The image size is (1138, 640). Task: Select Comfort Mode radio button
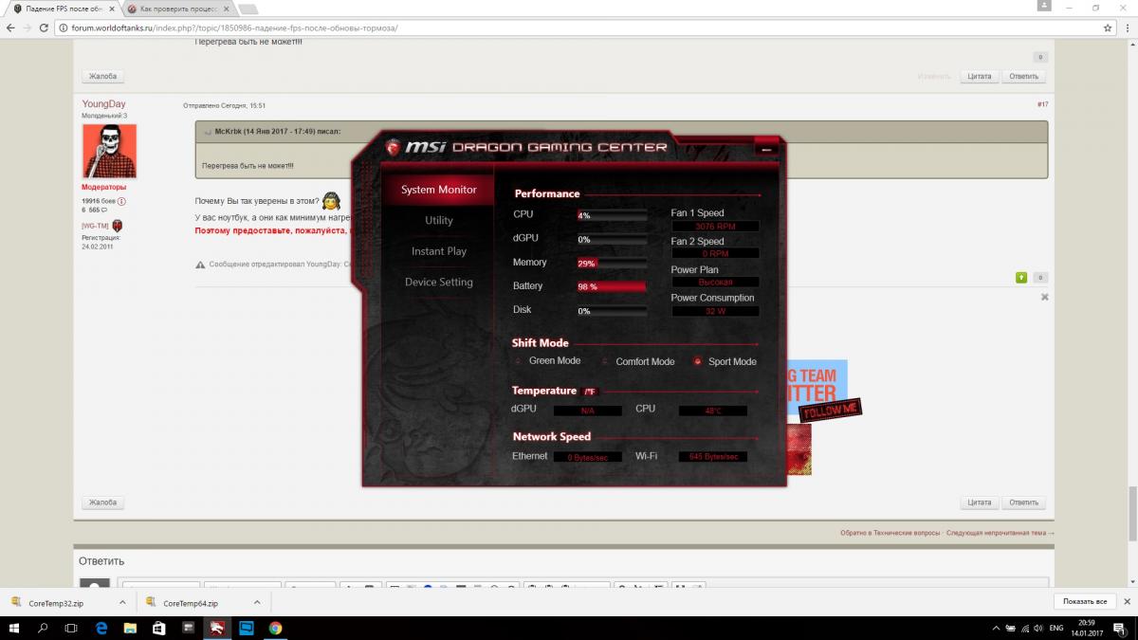[x=605, y=361]
